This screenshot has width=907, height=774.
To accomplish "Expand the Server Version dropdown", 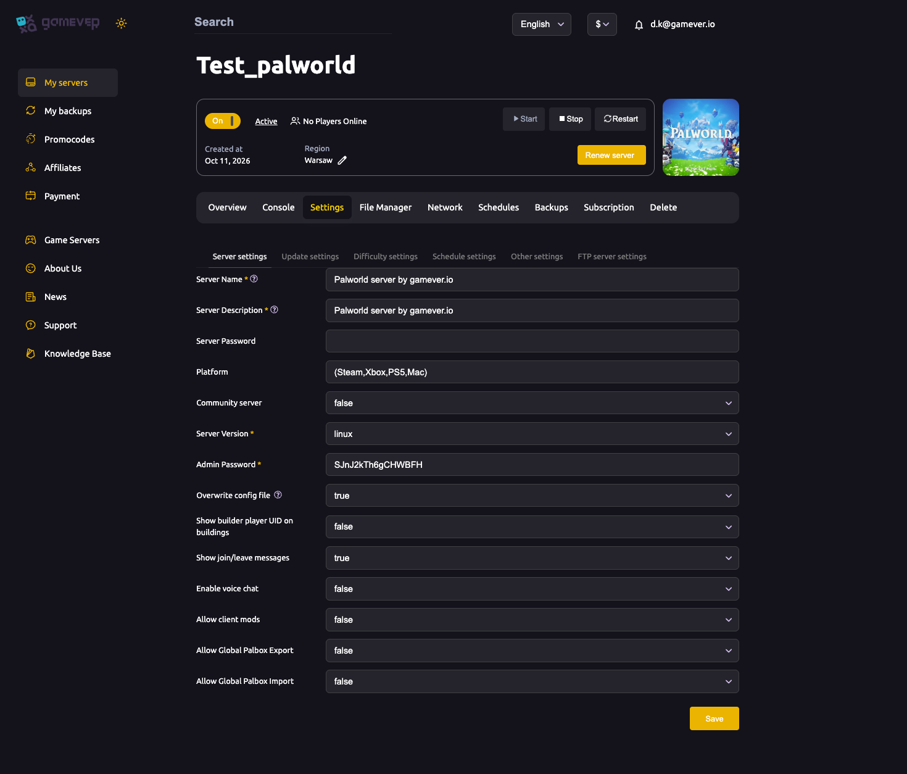I will click(532, 434).
